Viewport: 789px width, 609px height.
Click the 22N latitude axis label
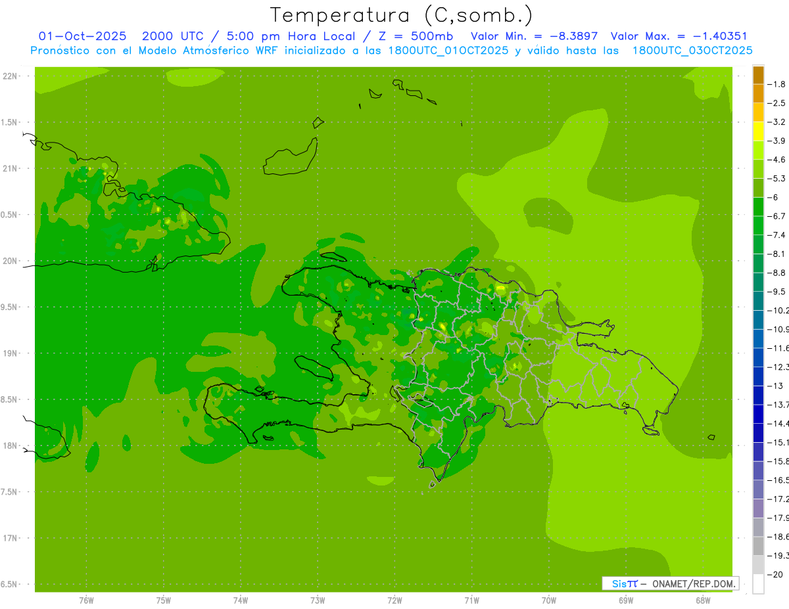(x=11, y=76)
